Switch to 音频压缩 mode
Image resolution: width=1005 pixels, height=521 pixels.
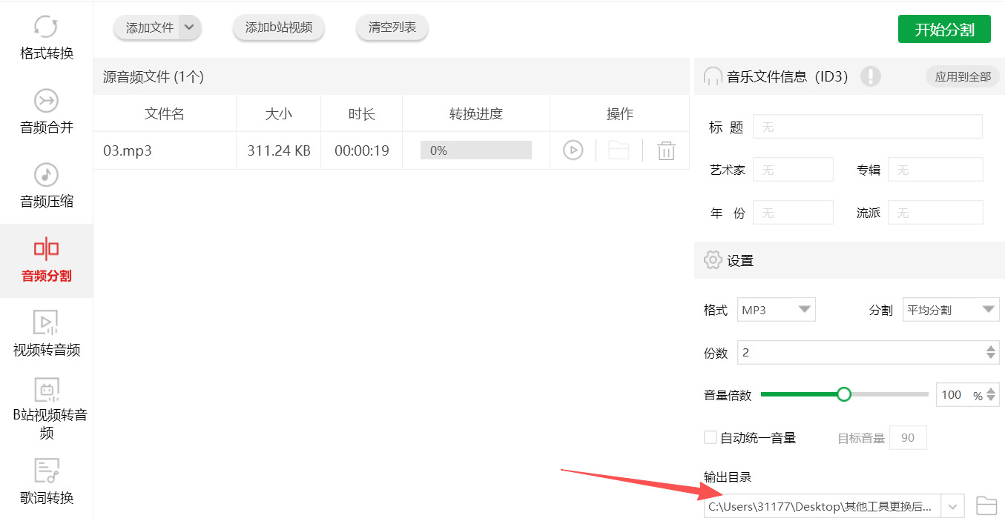(x=45, y=185)
